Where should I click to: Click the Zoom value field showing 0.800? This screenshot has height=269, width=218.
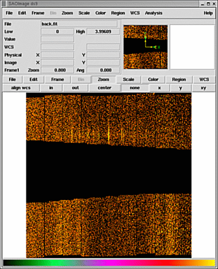(x=57, y=70)
